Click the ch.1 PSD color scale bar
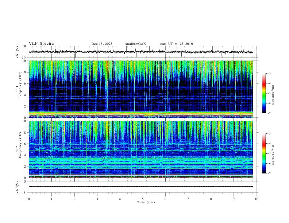 point(264,93)
